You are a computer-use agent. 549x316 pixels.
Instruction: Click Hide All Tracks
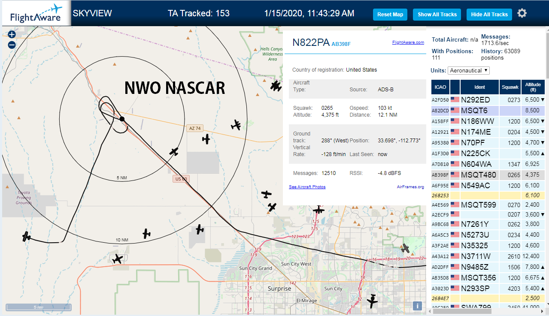pyautogui.click(x=489, y=15)
